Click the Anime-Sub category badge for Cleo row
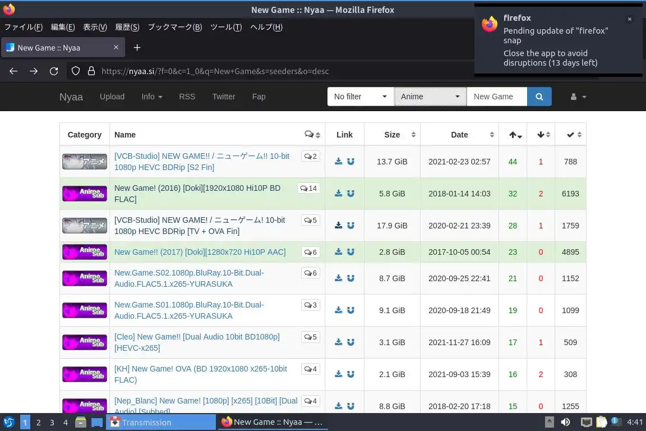The image size is (646, 431). (85, 342)
